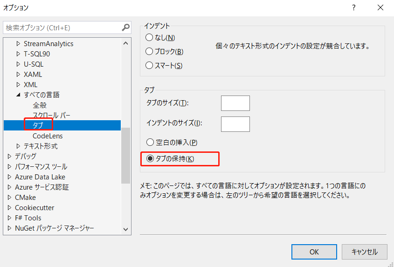Select 全般 under すべての言語

40,105
